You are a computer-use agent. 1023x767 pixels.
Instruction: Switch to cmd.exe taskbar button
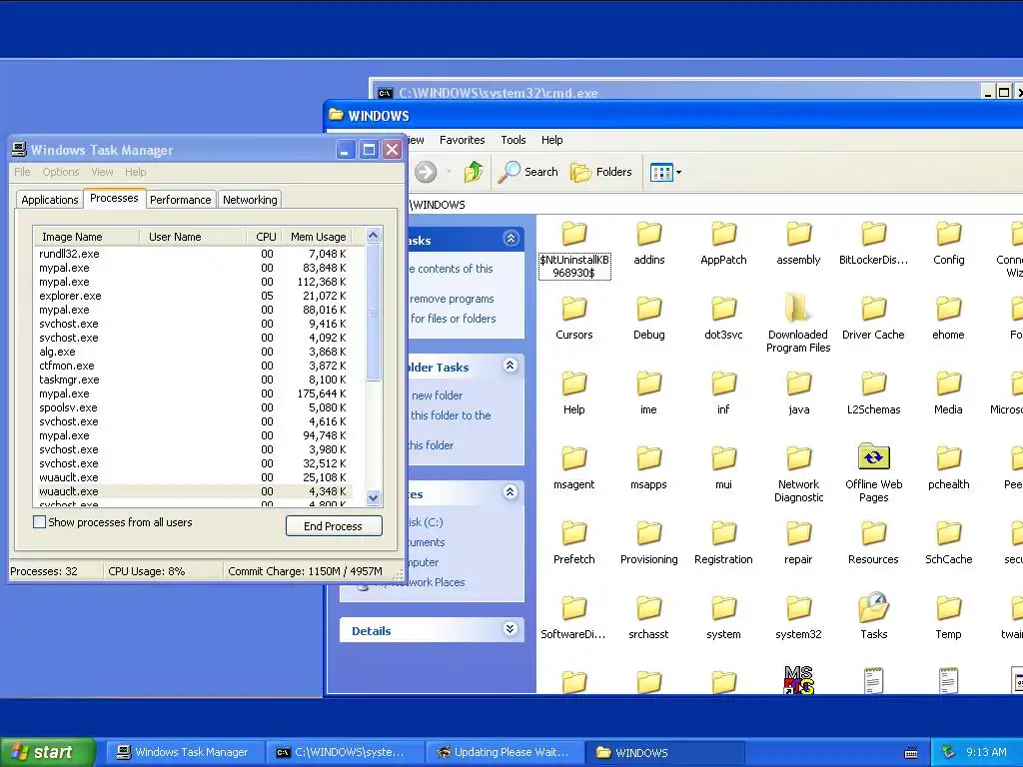pos(345,752)
